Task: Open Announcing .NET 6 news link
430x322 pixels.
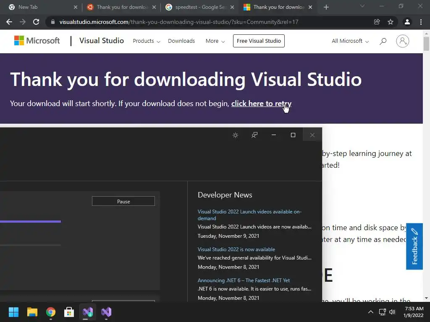Action: coord(244,280)
